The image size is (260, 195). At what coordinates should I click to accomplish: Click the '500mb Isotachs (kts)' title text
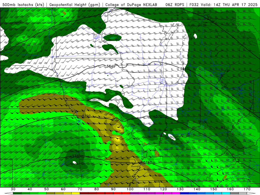[23, 5]
